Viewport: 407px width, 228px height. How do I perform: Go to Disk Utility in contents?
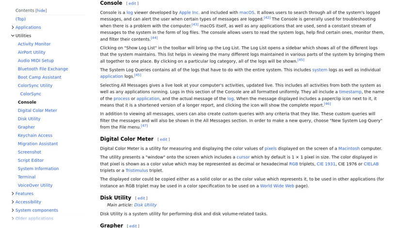(x=29, y=118)
